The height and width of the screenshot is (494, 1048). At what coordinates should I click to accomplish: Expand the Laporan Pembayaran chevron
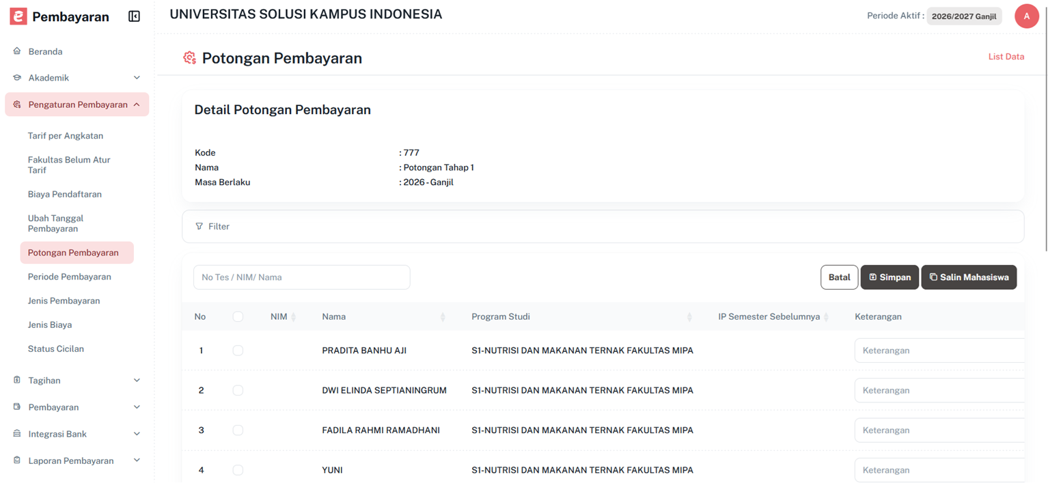[137, 461]
